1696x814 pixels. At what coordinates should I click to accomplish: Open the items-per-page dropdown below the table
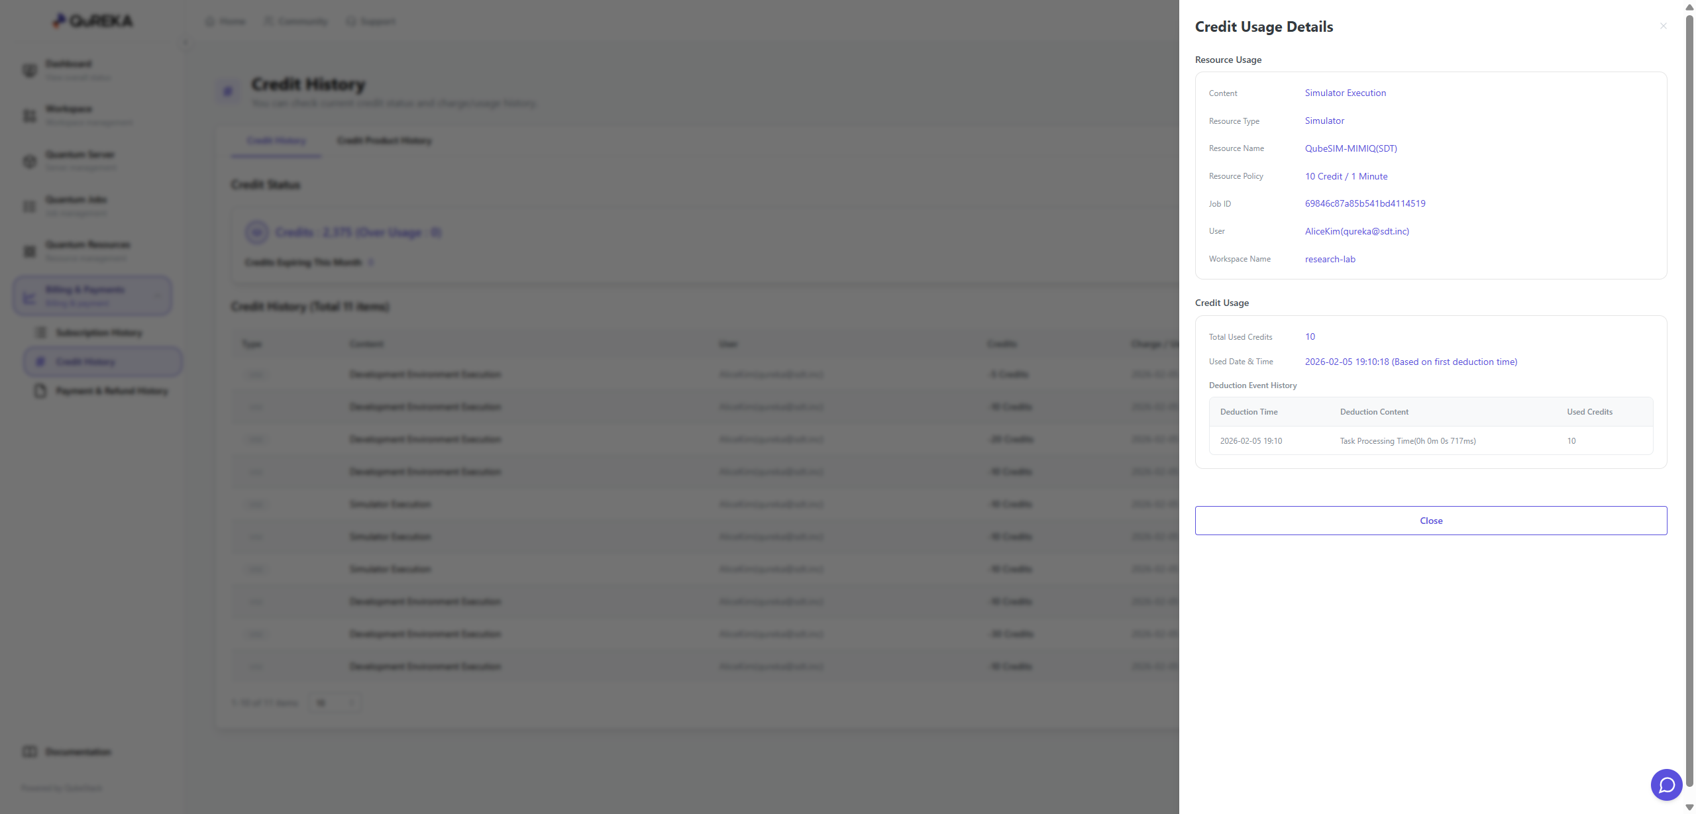coord(335,703)
